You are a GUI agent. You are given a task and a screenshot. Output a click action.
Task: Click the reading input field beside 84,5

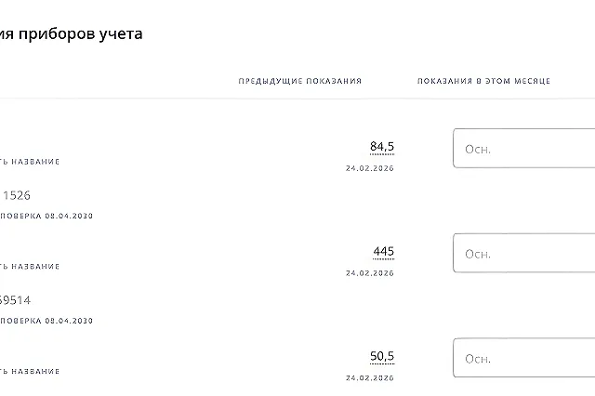coord(525,149)
